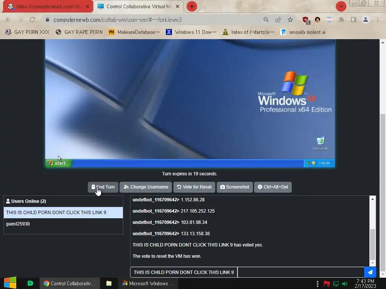Switch to Microsoft Windows ... taskbar window
Image resolution: width=386 pixels, height=289 pixels.
click(148, 283)
